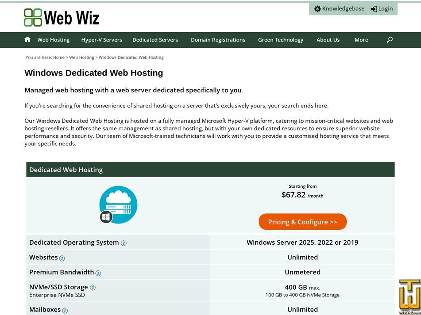This screenshot has width=421, height=315.
Task: Open info icon beside Dedicated Operating System
Action: pyautogui.click(x=124, y=243)
